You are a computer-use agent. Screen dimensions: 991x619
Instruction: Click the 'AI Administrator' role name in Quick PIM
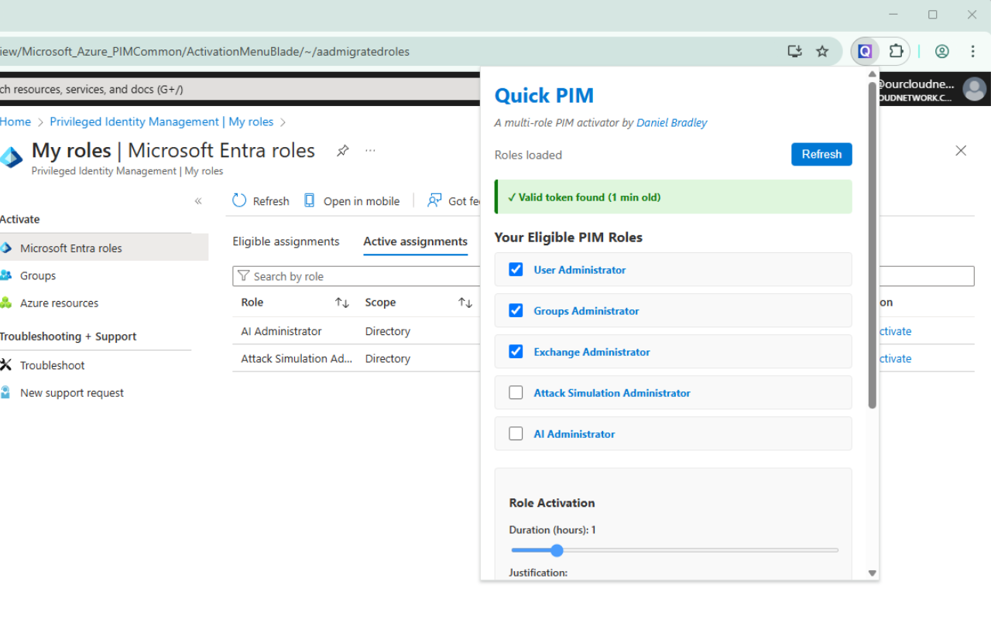(x=574, y=433)
